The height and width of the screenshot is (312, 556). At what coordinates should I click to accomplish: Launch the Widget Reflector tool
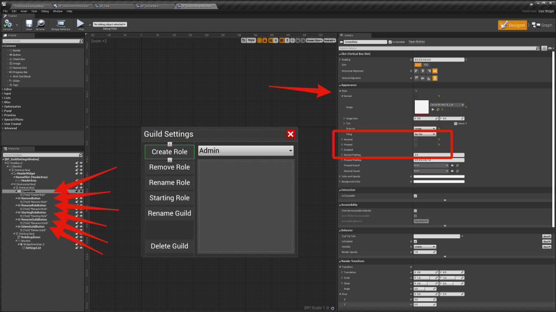60,24
